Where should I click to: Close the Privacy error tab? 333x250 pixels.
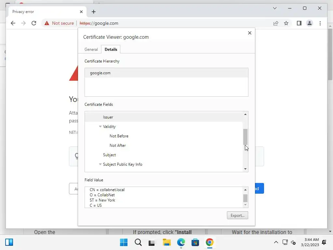point(81,12)
